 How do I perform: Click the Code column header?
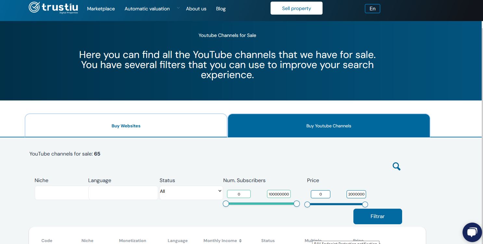[47, 241]
